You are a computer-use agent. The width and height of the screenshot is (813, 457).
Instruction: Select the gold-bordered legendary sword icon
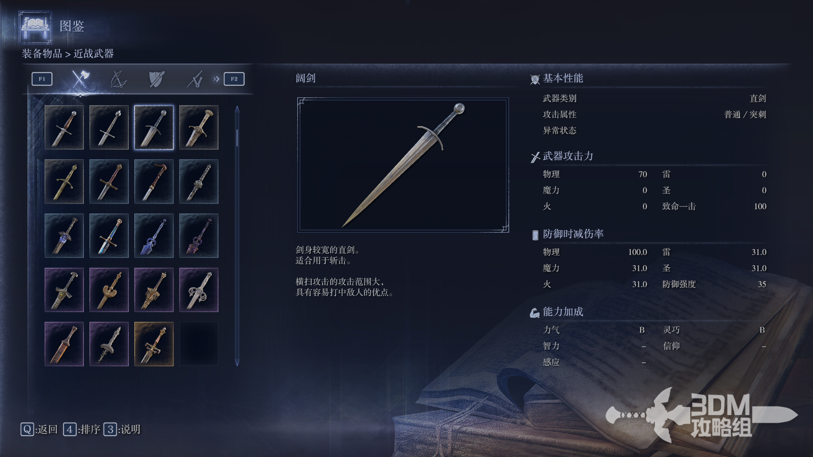(154, 344)
